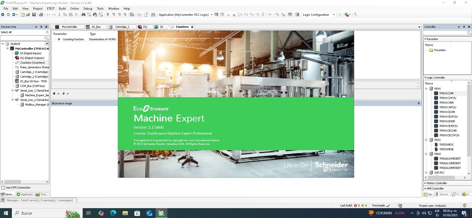Screen dimensions: 472x218
Task: Click the New Project toolbar icon
Action: point(23,14)
